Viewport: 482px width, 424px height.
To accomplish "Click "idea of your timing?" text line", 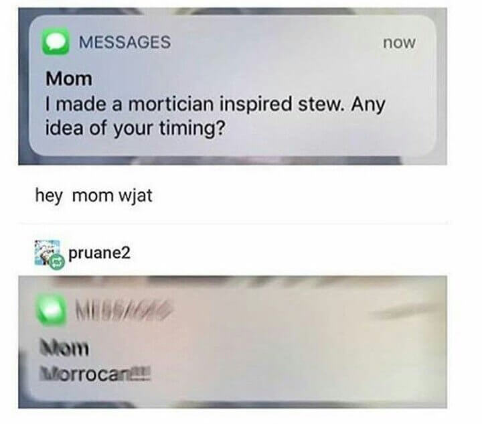I will [x=135, y=129].
